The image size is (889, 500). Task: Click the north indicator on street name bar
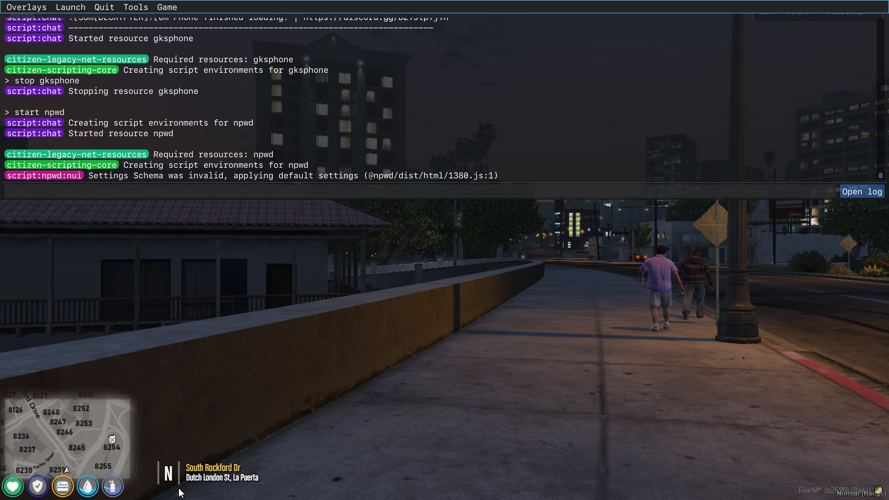[168, 473]
